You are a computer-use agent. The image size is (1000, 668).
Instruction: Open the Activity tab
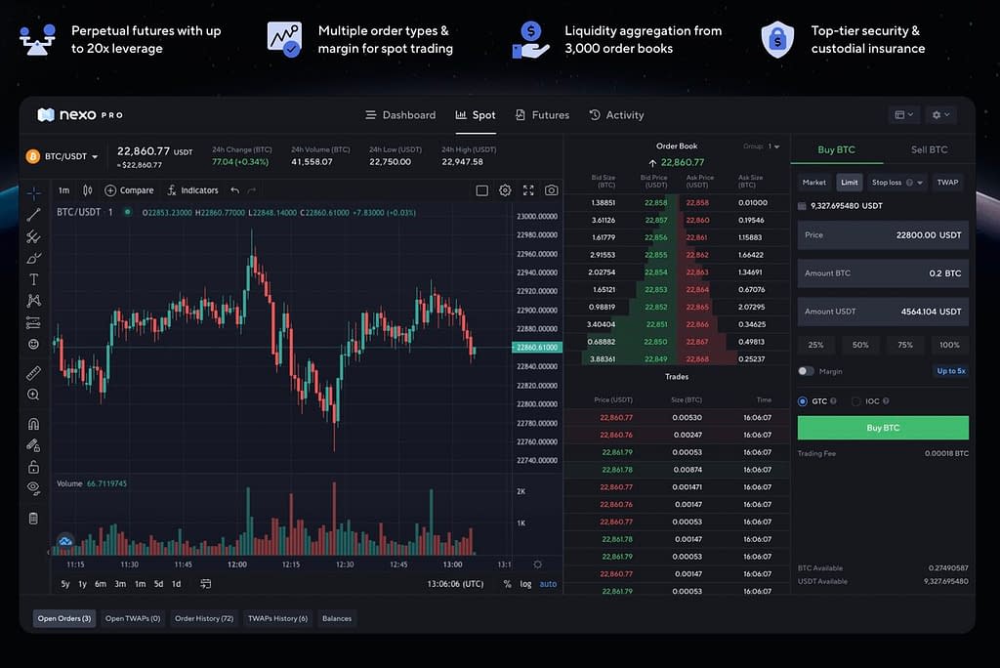[617, 115]
